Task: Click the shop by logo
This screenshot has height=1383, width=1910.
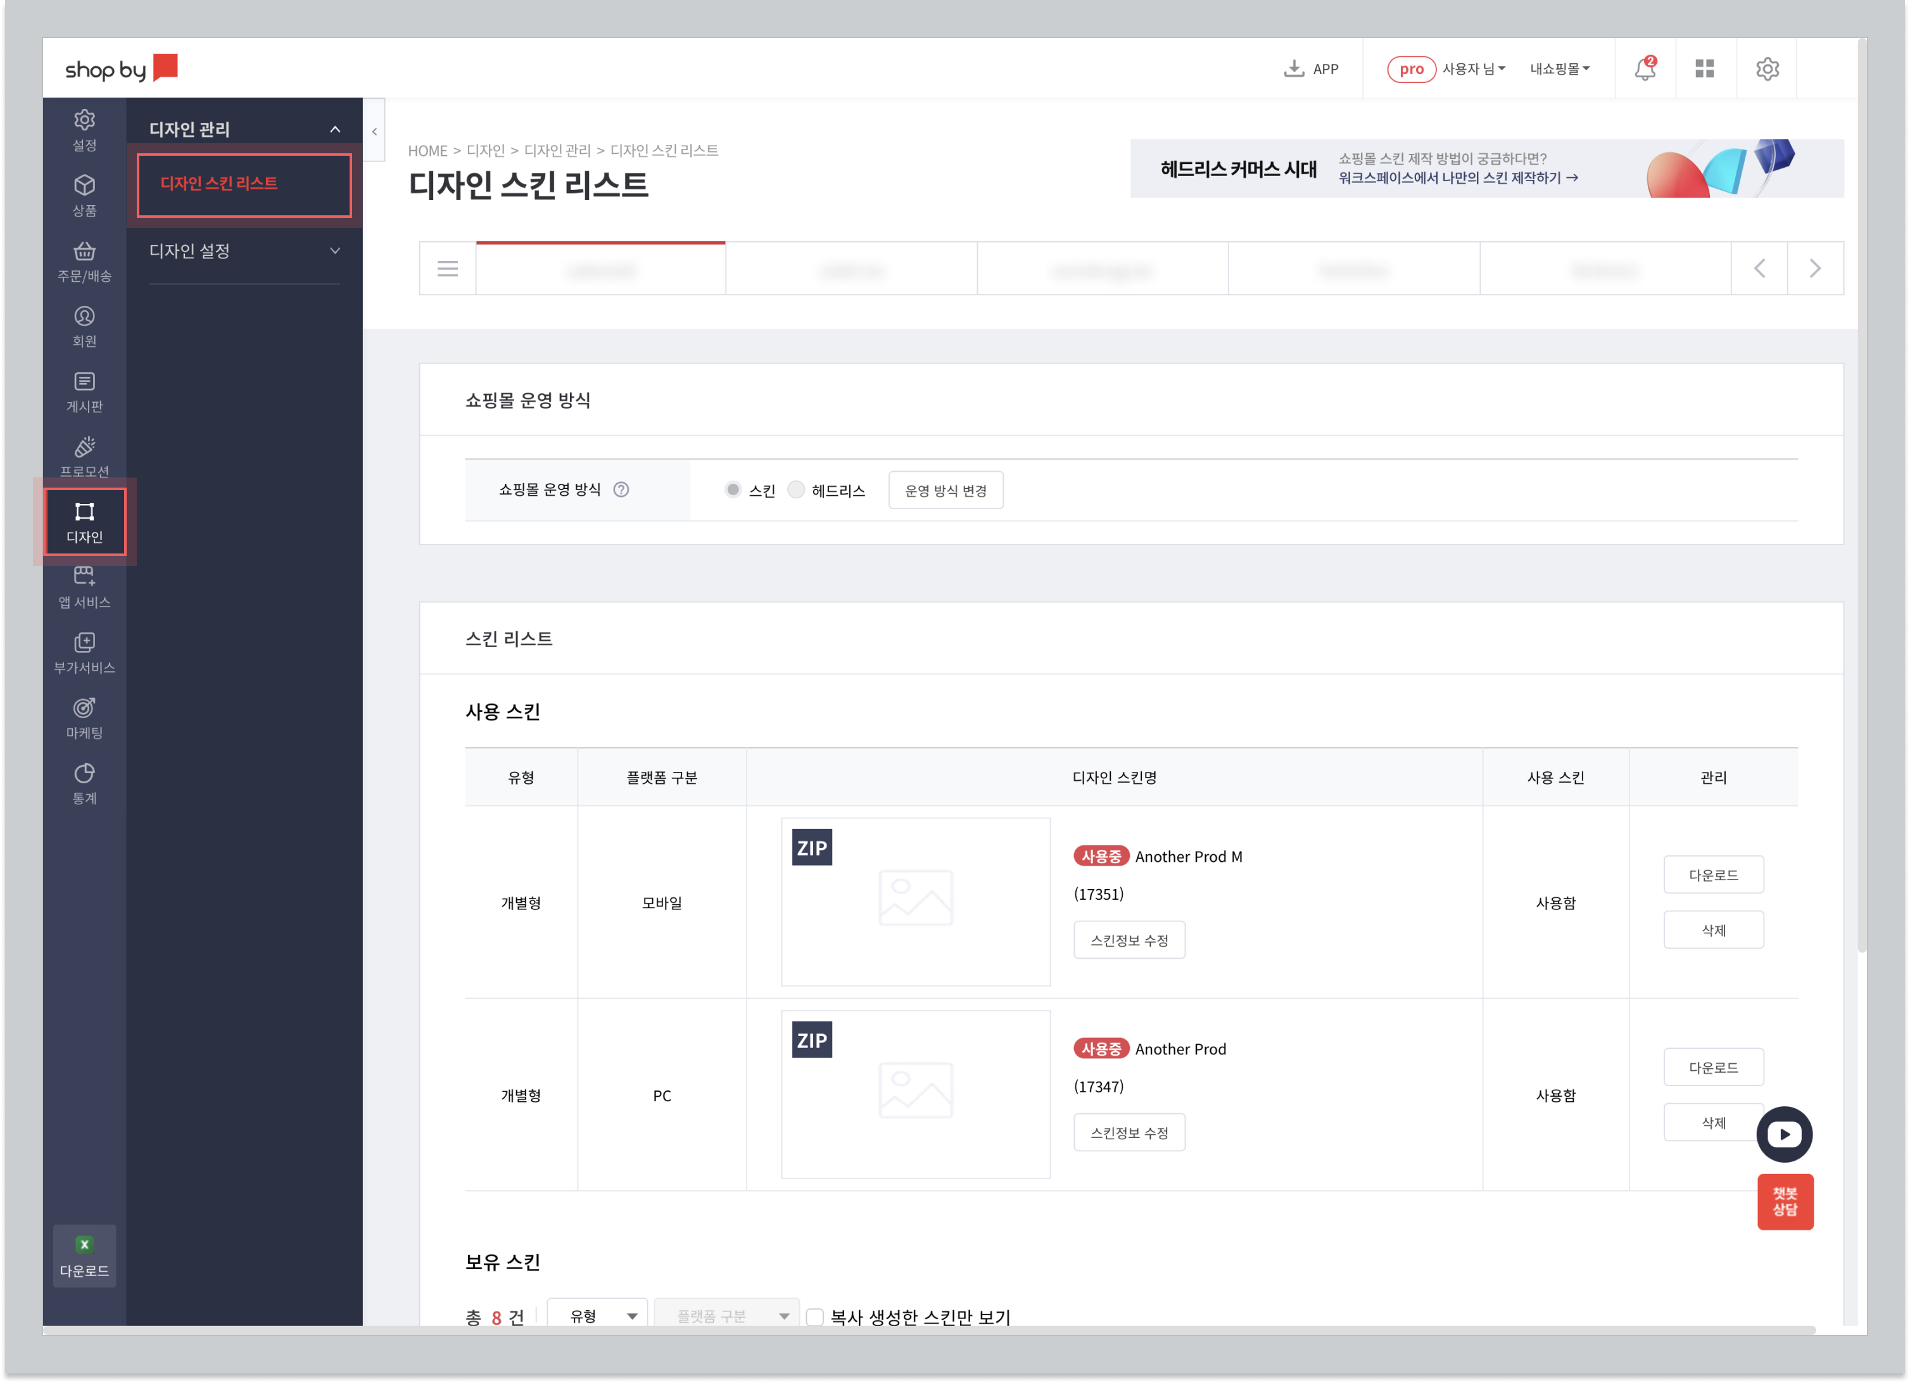Action: point(121,67)
